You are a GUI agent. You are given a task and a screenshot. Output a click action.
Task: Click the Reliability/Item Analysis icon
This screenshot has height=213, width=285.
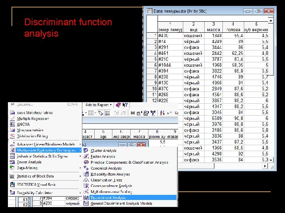pos(86,174)
